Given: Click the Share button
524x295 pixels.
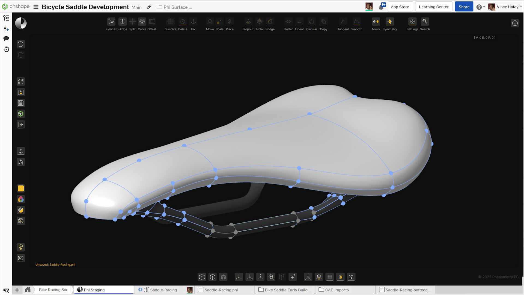Looking at the screenshot, I should click(x=464, y=6).
